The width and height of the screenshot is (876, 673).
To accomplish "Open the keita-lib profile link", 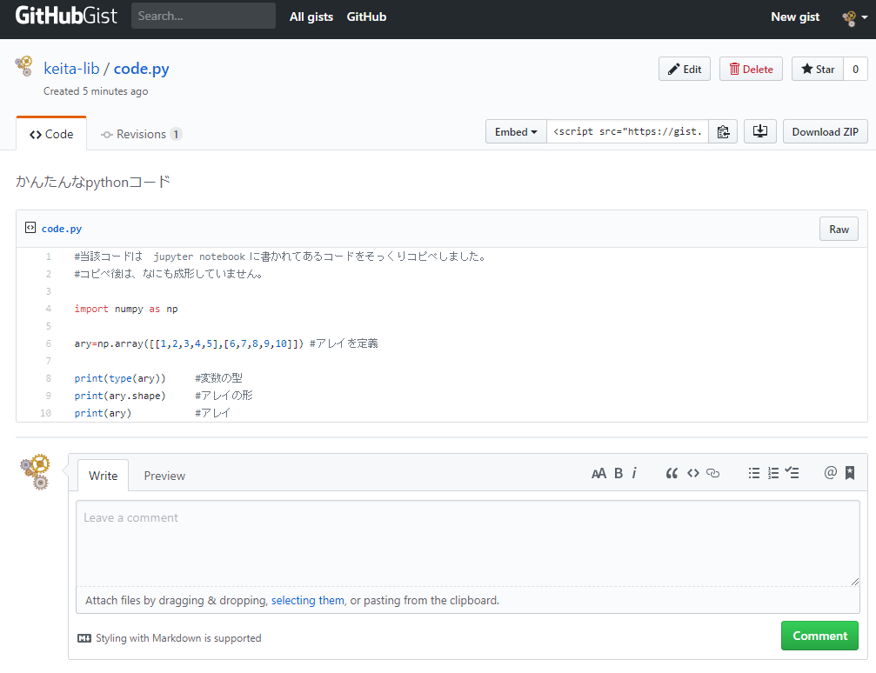I will click(71, 69).
